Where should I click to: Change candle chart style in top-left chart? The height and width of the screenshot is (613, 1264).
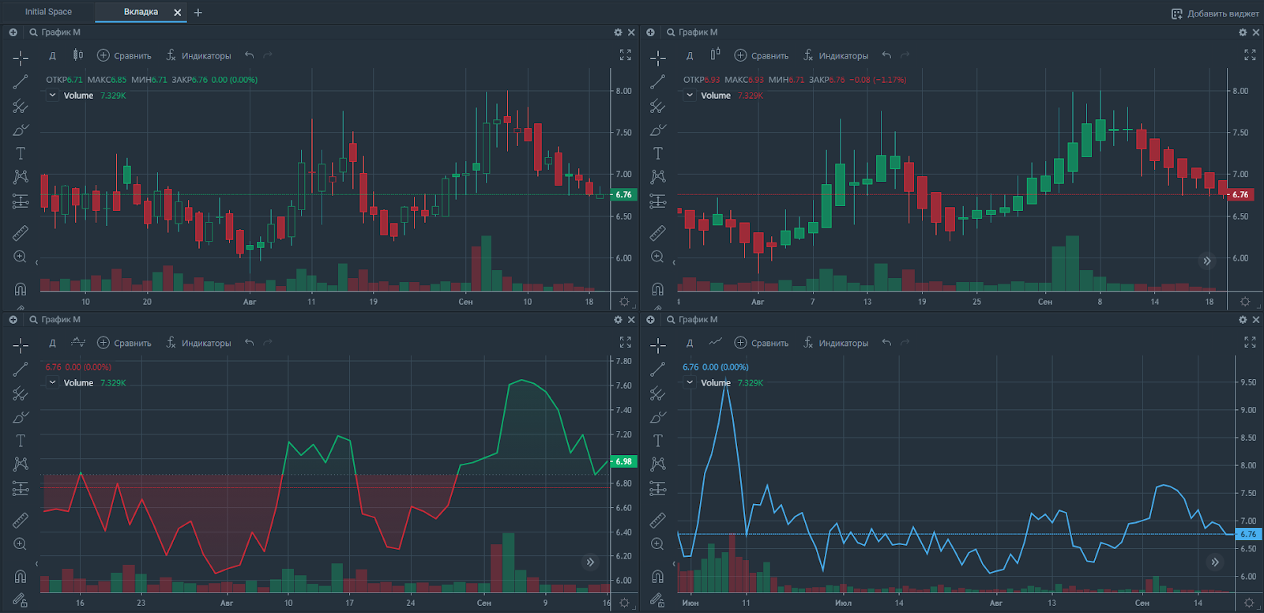click(x=77, y=55)
